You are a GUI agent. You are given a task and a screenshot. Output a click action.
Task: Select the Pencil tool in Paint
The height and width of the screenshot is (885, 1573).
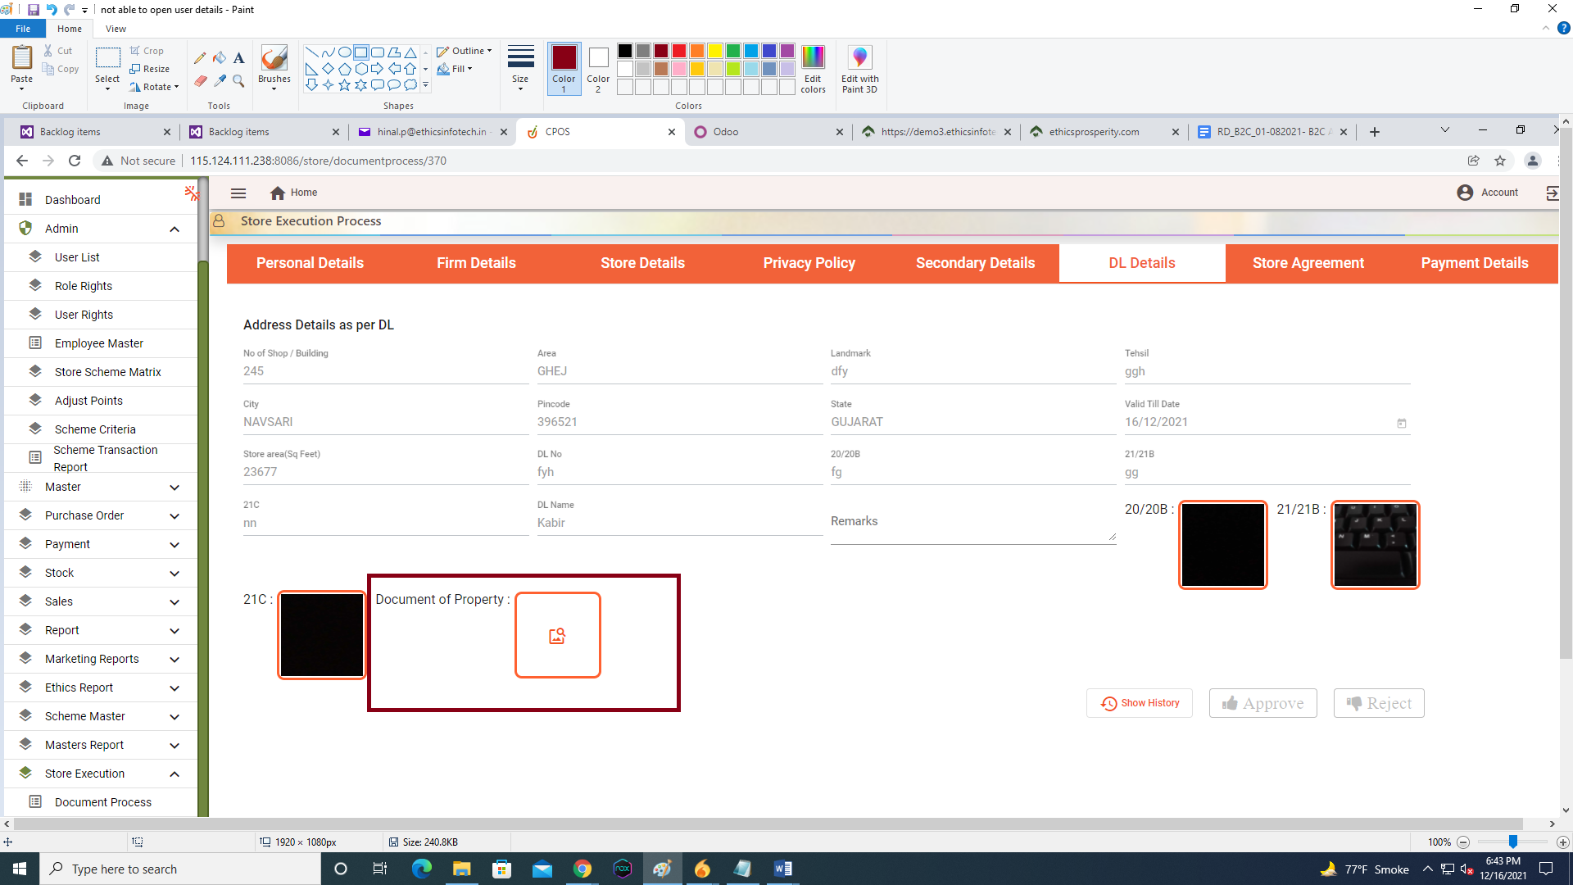200,58
